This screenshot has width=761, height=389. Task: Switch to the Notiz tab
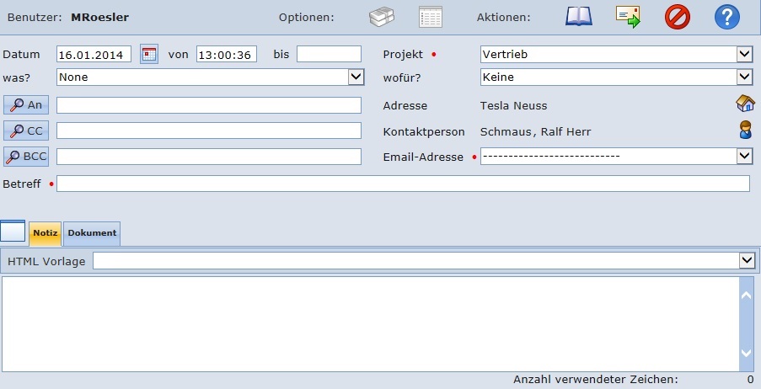tap(46, 233)
